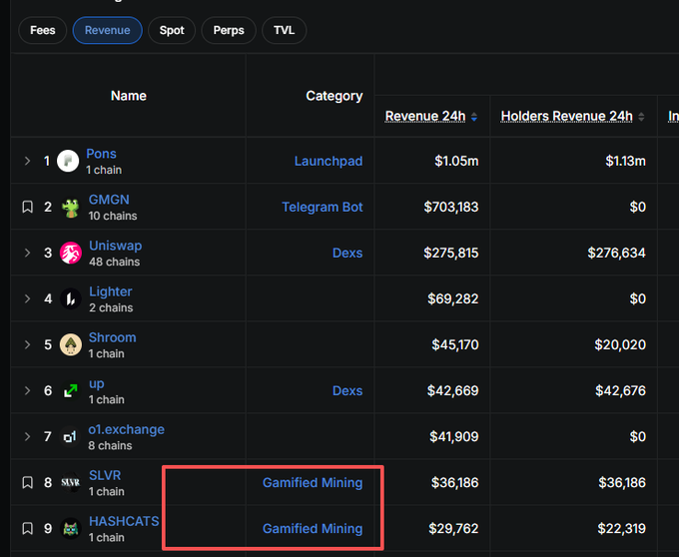
Task: Click the Uniswap unicorn logo
Action: (x=71, y=253)
